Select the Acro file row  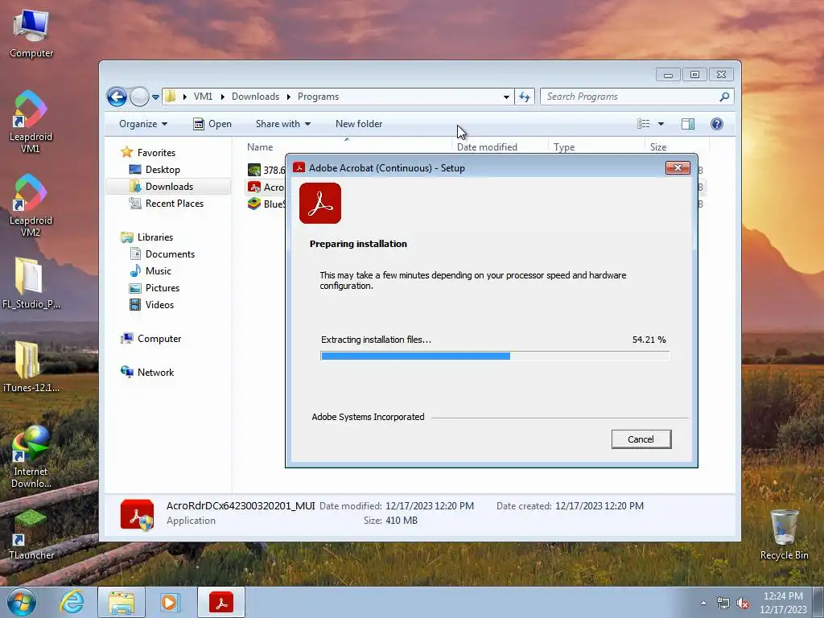[266, 187]
